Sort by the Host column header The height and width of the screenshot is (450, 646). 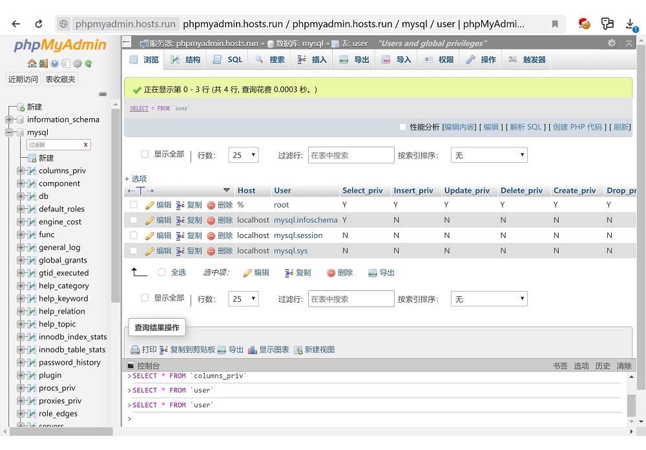(x=246, y=191)
